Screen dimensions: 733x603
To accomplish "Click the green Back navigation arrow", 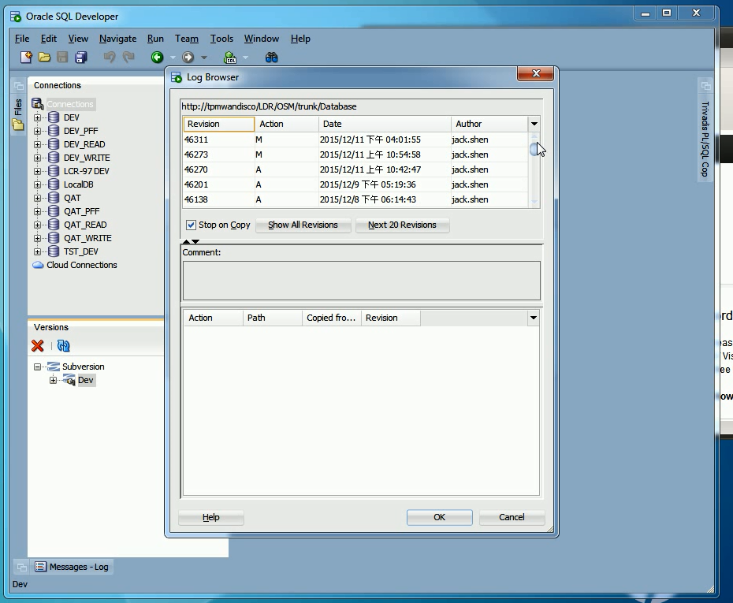I will (157, 57).
